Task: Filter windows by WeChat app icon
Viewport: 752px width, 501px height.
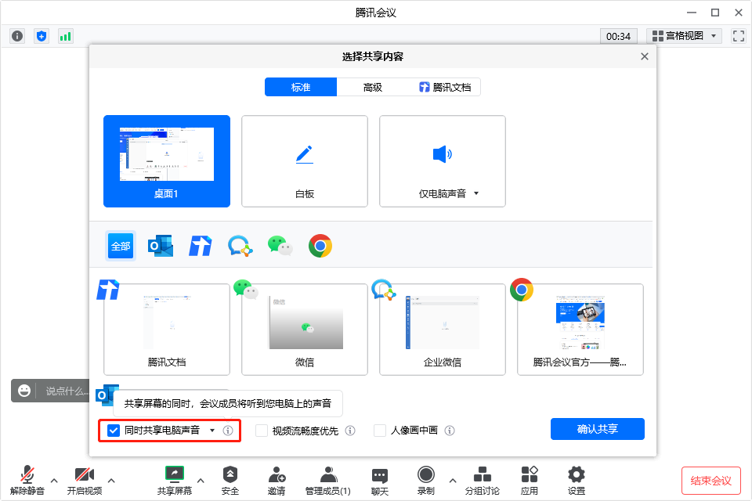Action: tap(280, 246)
